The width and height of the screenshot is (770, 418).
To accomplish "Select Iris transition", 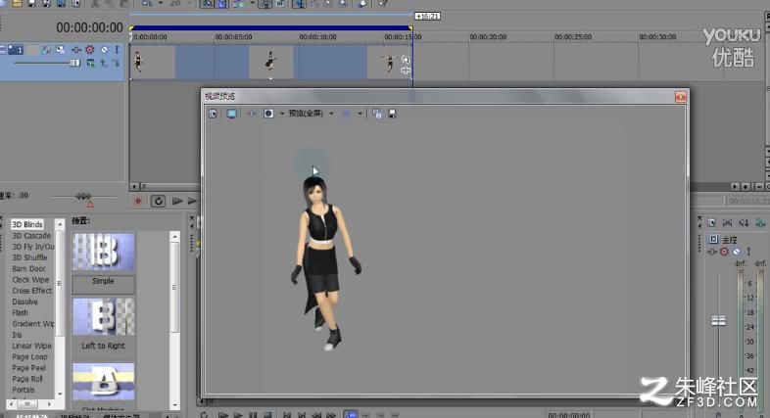I will pos(17,335).
